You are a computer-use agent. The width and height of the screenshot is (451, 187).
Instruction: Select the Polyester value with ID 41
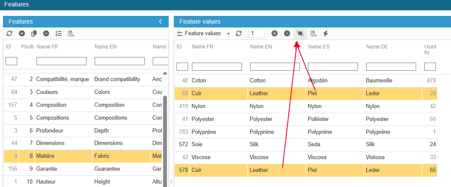(306, 119)
